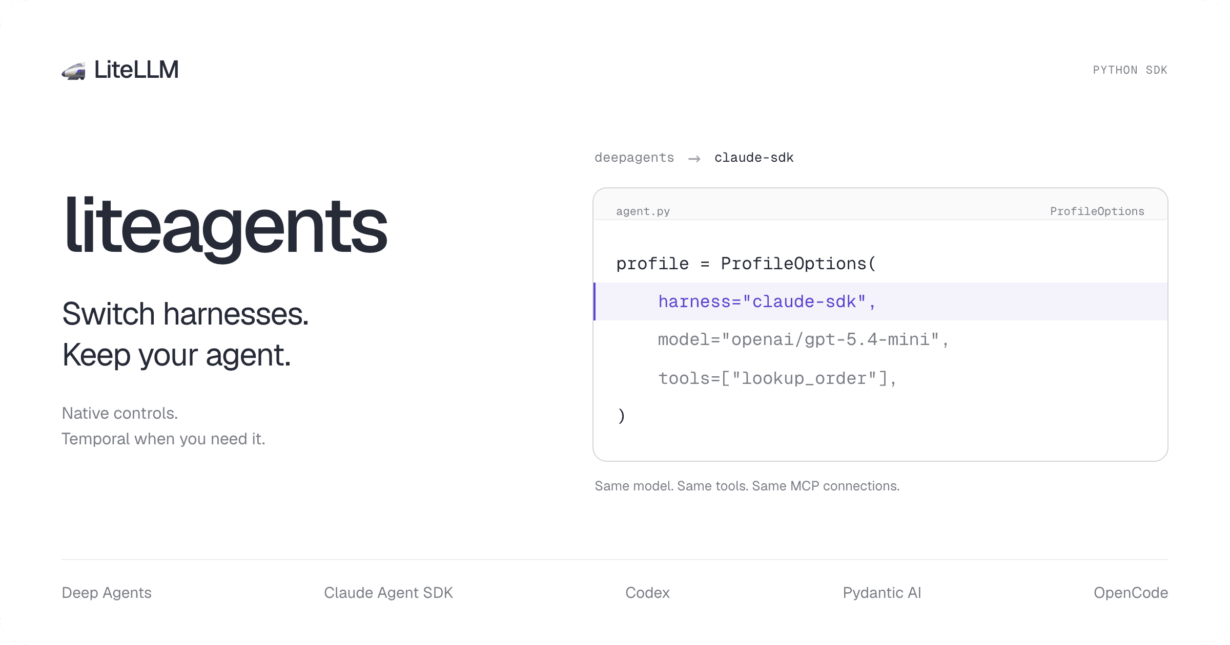Viewport: 1230px width, 645px height.
Task: Click the highlighted harness="claude-sdk" line
Action: (880, 302)
